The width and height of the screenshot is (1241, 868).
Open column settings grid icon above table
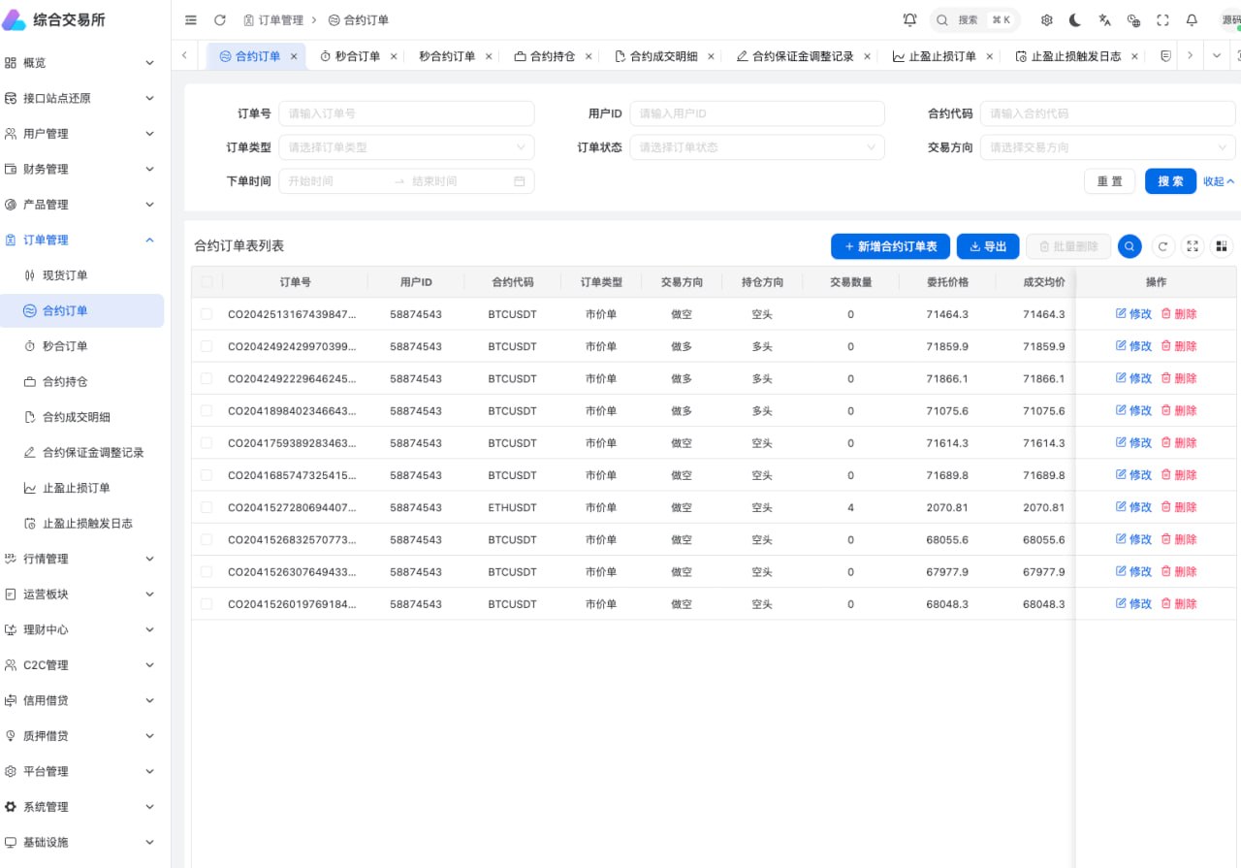(x=1222, y=246)
